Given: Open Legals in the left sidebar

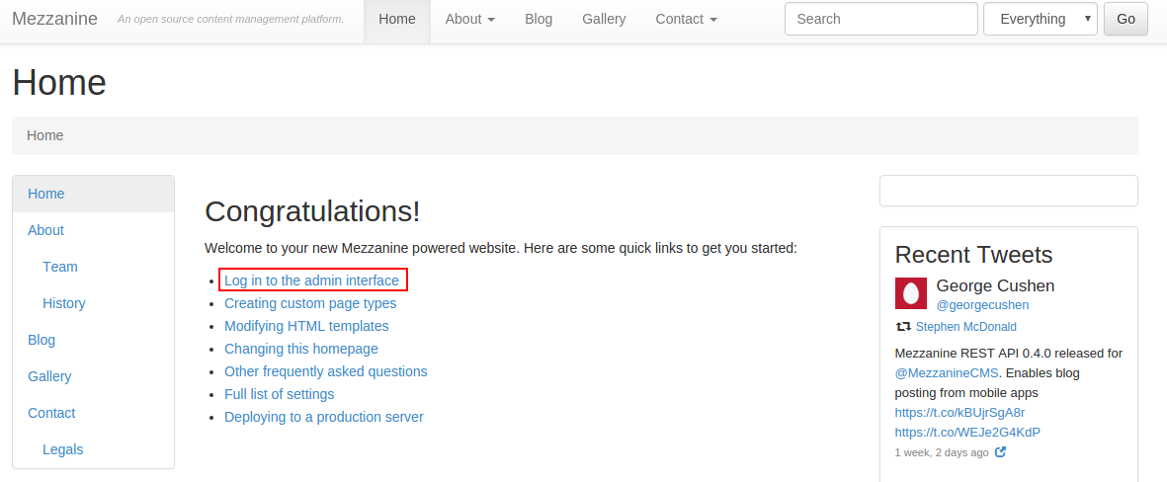Looking at the screenshot, I should 93,449.
